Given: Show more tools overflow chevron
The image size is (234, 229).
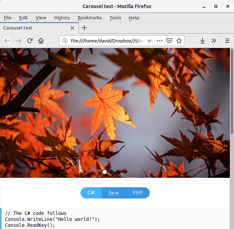Looking at the screenshot, I should click(214, 41).
